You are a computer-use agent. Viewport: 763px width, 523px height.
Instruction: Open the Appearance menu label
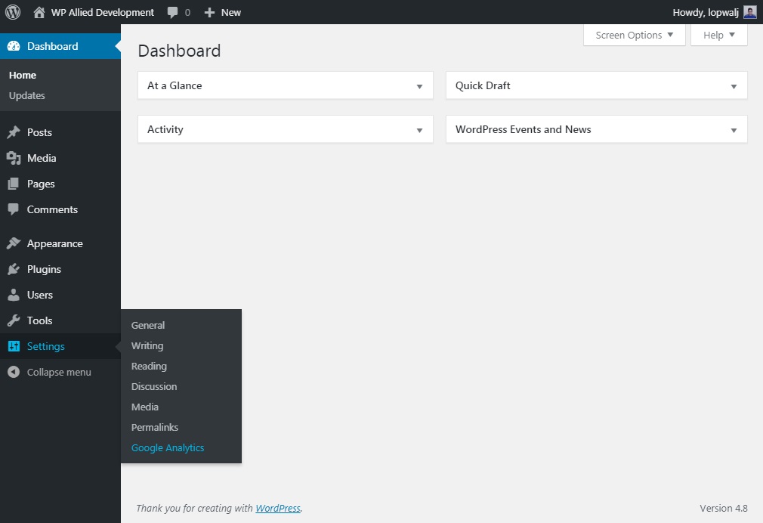pos(55,243)
